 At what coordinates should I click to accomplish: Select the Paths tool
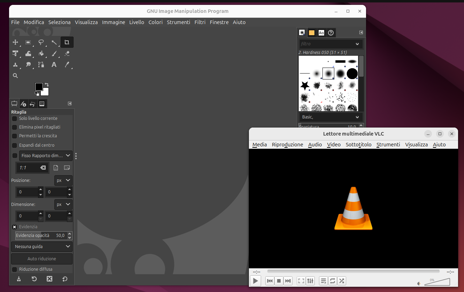pyautogui.click(x=41, y=64)
